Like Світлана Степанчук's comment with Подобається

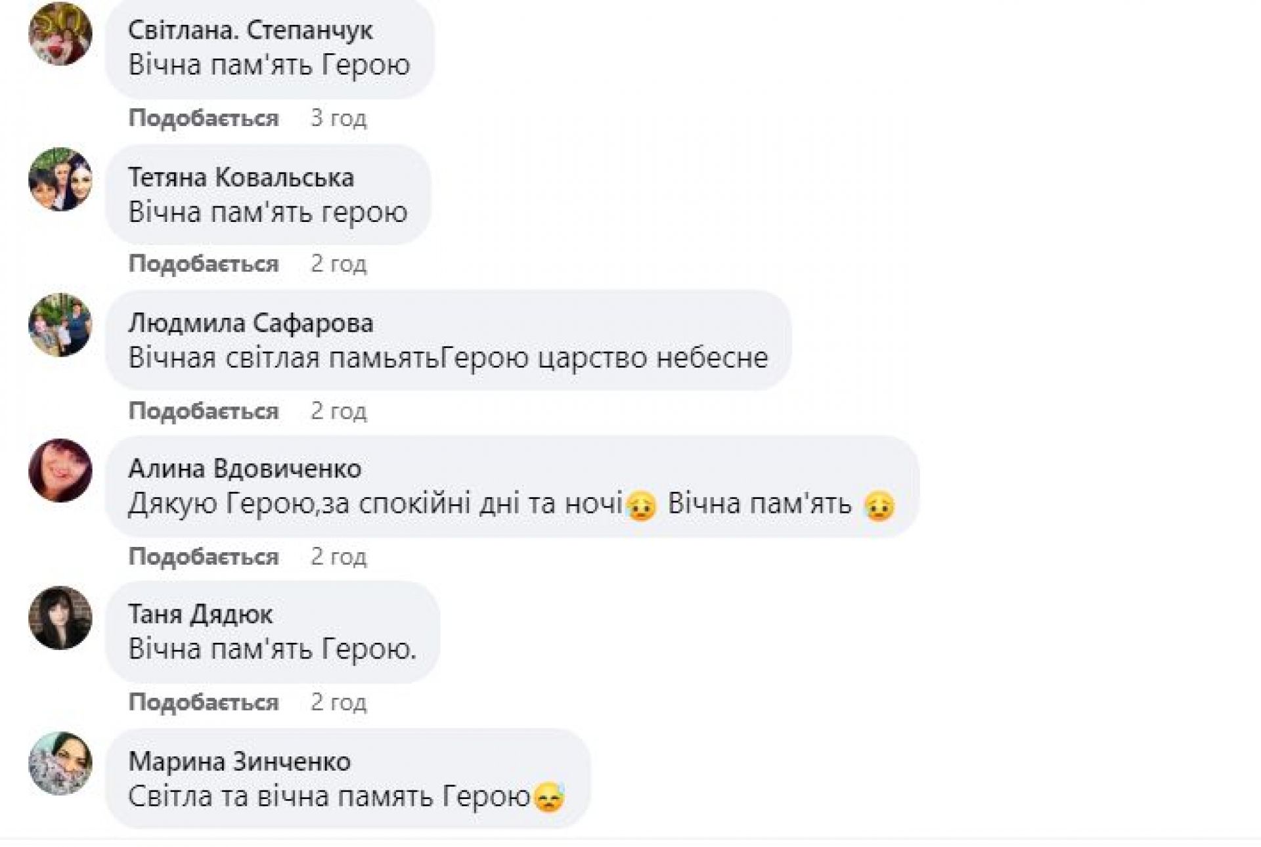204,118
